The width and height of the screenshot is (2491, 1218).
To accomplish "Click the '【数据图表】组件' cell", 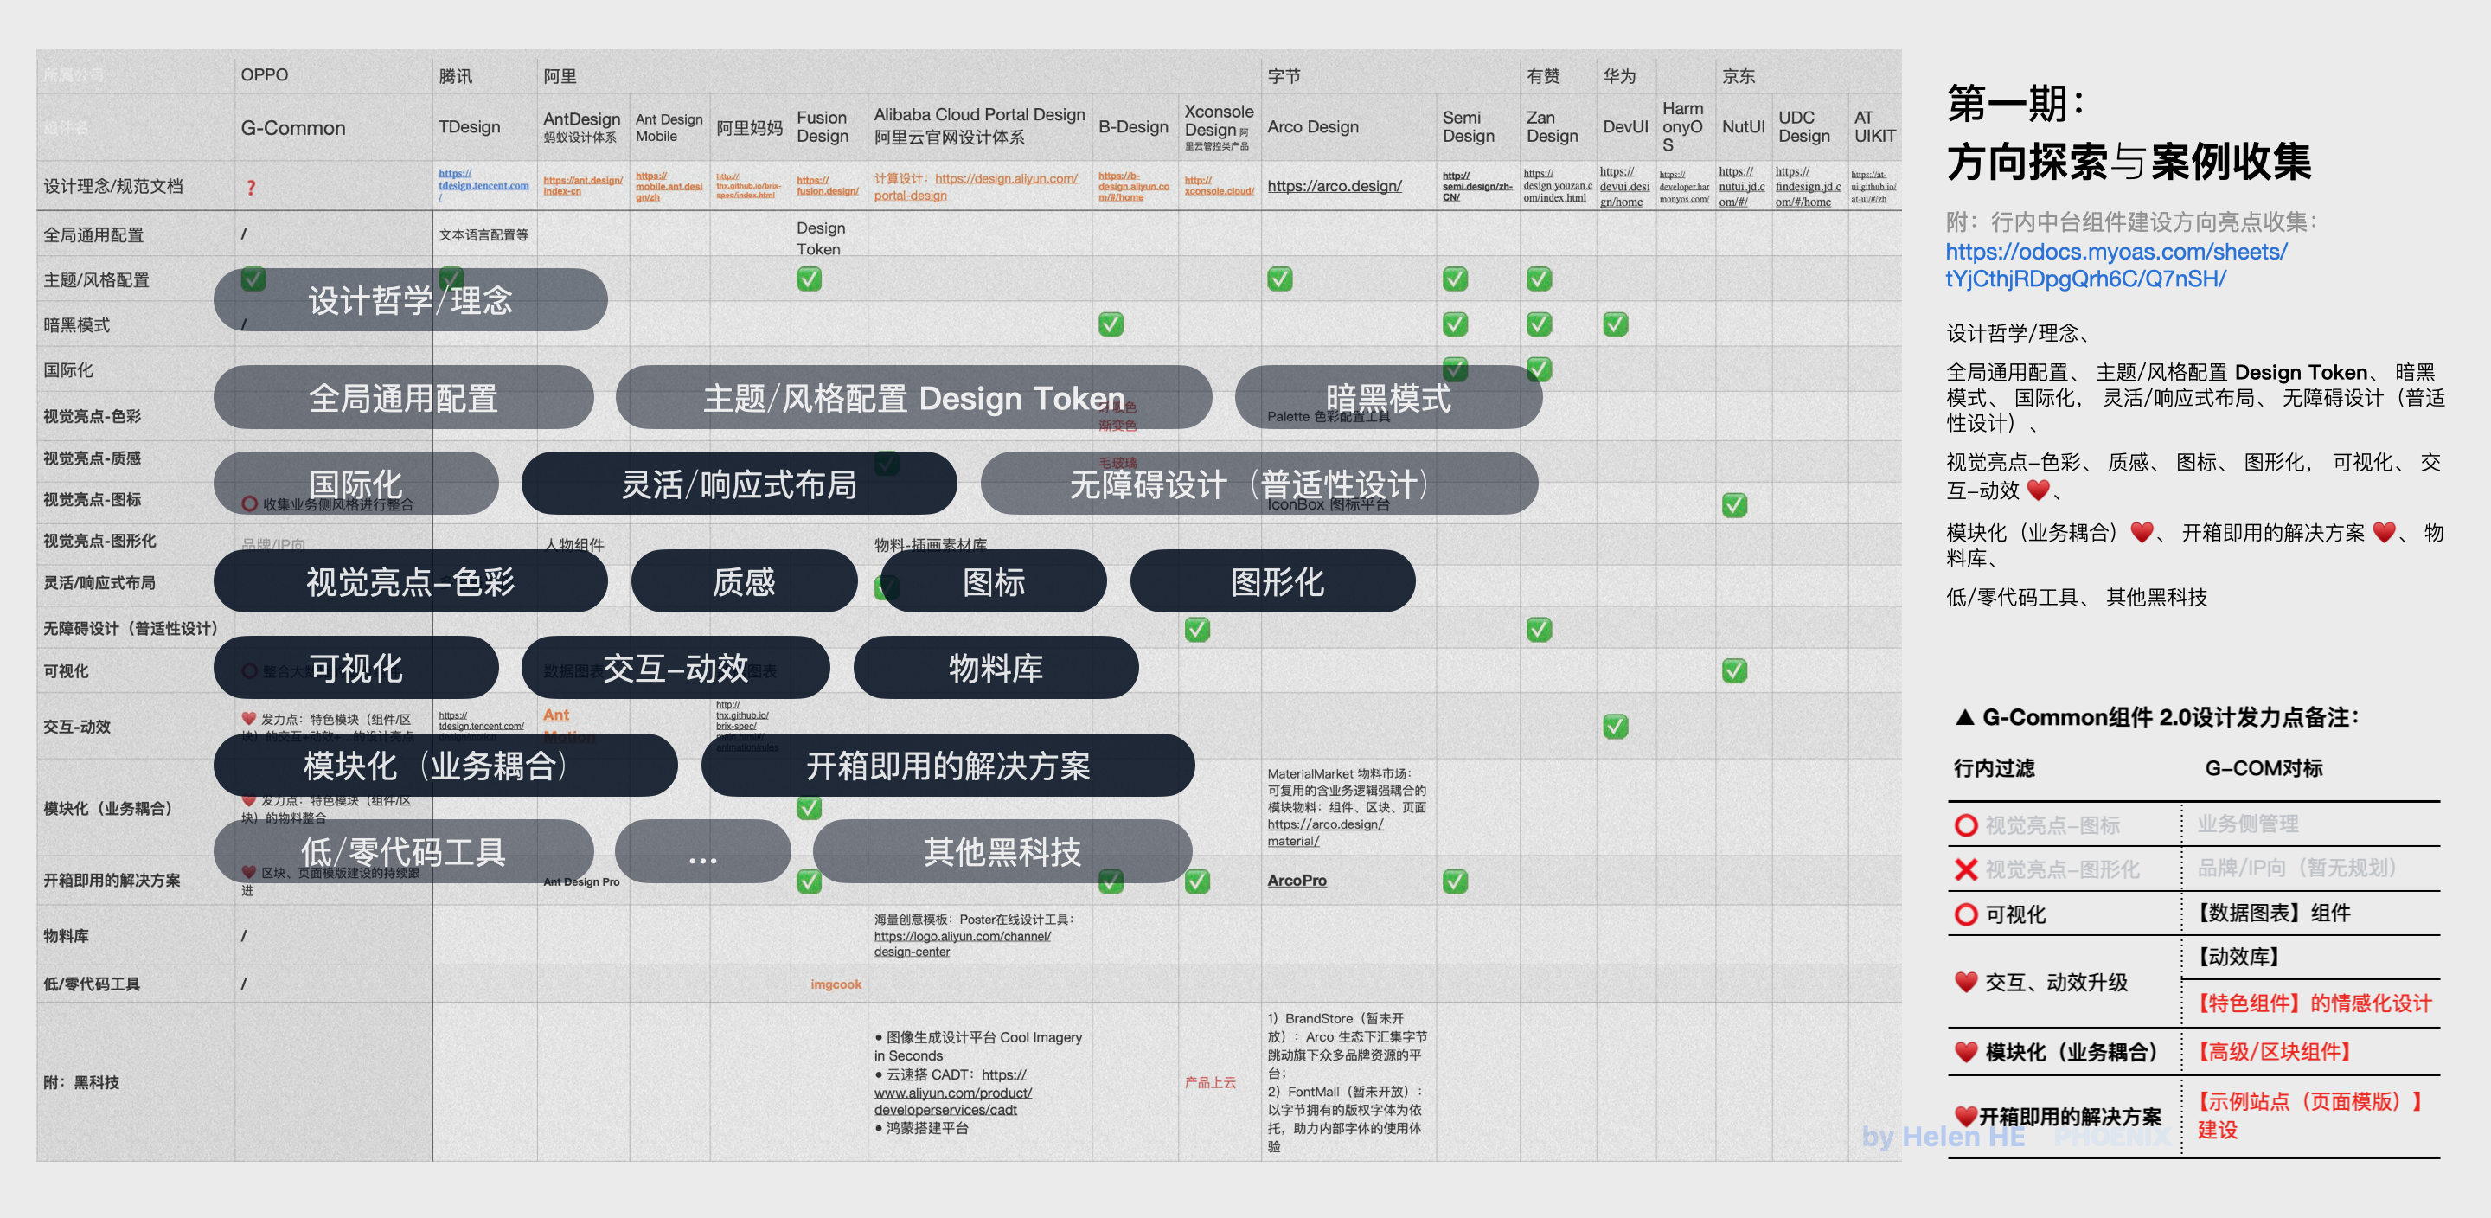I will pyautogui.click(x=2272, y=913).
